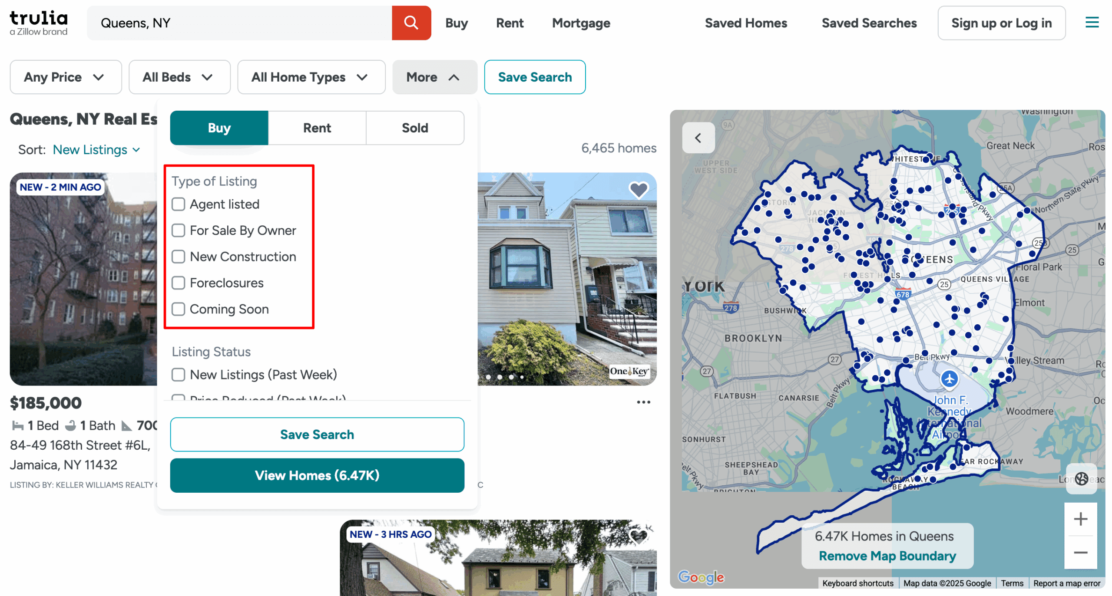Zoom in on the map
This screenshot has width=1112, height=596.
1080,519
